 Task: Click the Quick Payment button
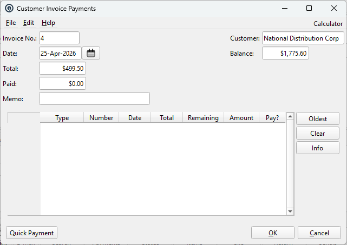tap(31, 233)
